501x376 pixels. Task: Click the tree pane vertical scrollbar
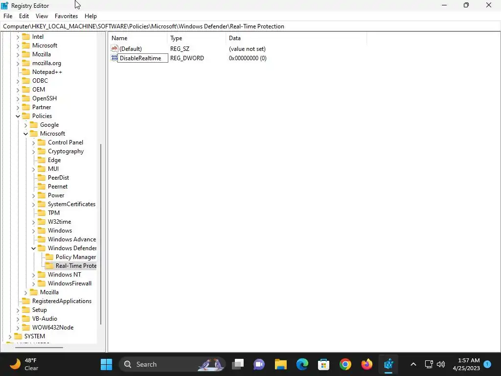(101, 234)
